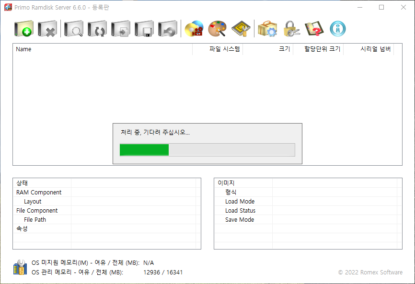Image resolution: width=415 pixels, height=284 pixels.
Task: Click the Primo Ramdisk title bar app icon
Action: 8,7
